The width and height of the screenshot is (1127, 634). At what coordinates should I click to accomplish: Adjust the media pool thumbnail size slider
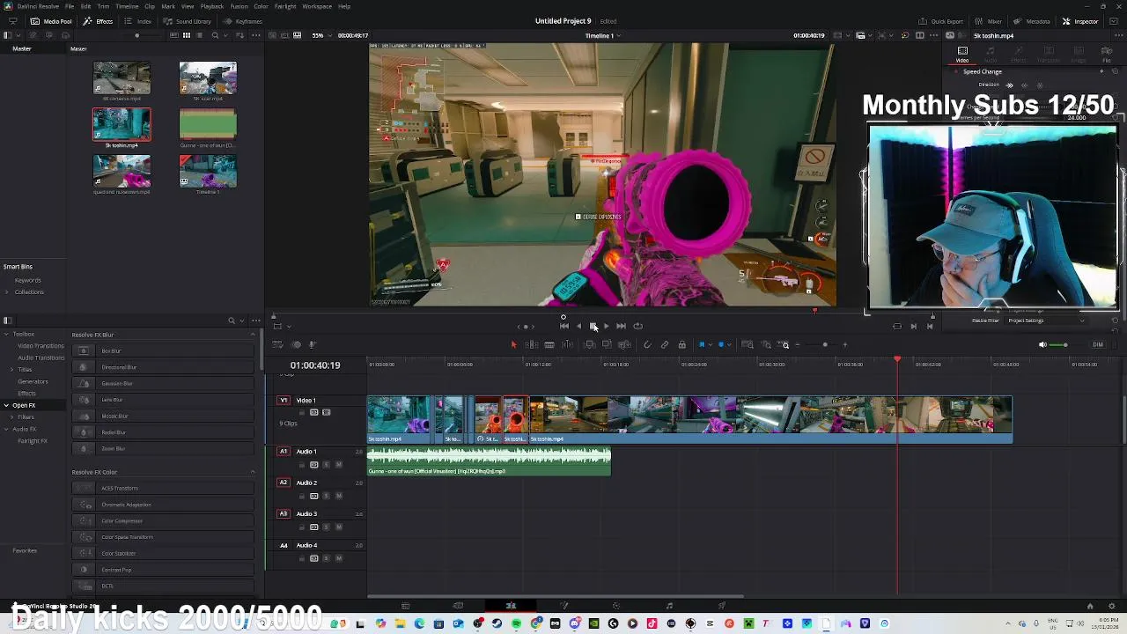tap(136, 35)
